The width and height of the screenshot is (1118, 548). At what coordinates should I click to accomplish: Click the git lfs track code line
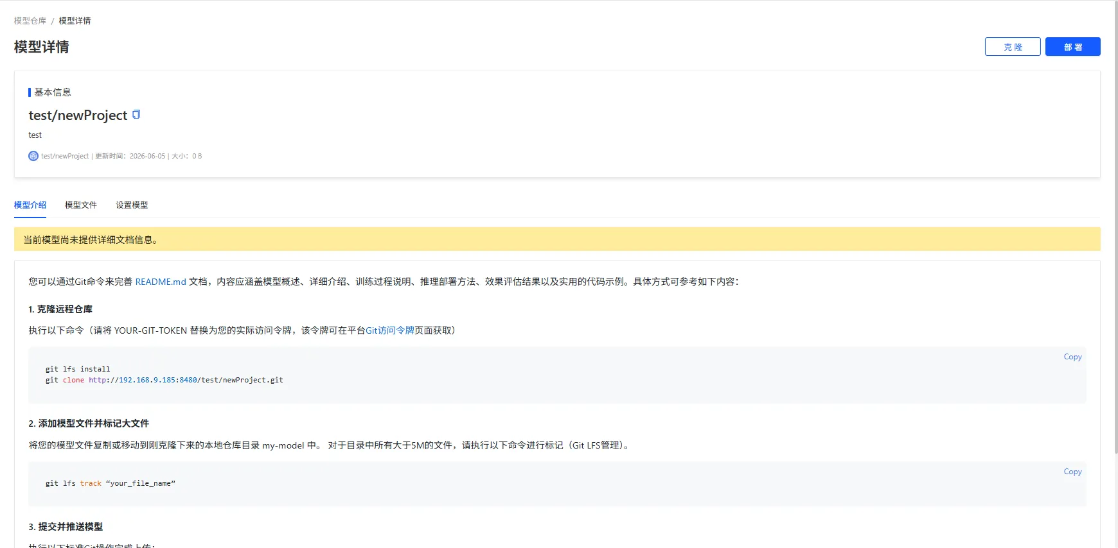click(x=110, y=483)
